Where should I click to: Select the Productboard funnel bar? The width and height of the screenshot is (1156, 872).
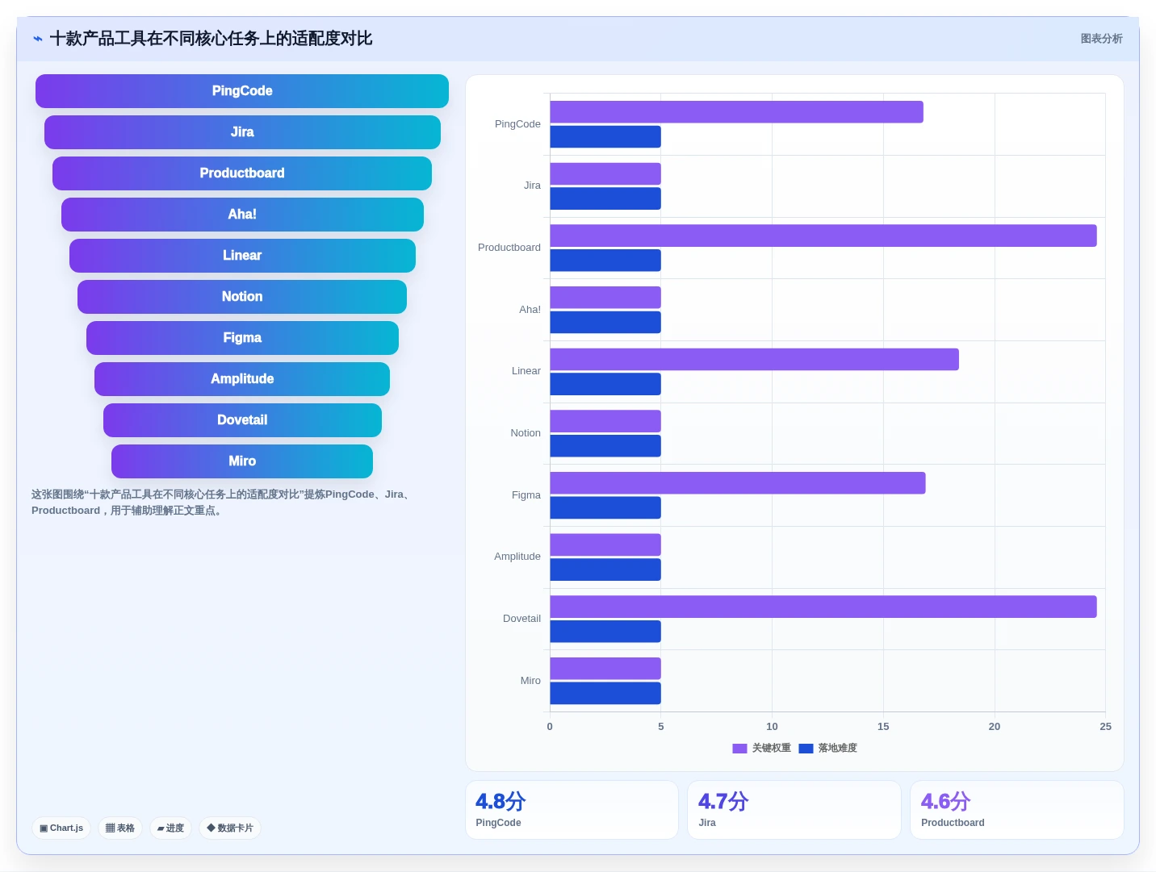(x=242, y=173)
